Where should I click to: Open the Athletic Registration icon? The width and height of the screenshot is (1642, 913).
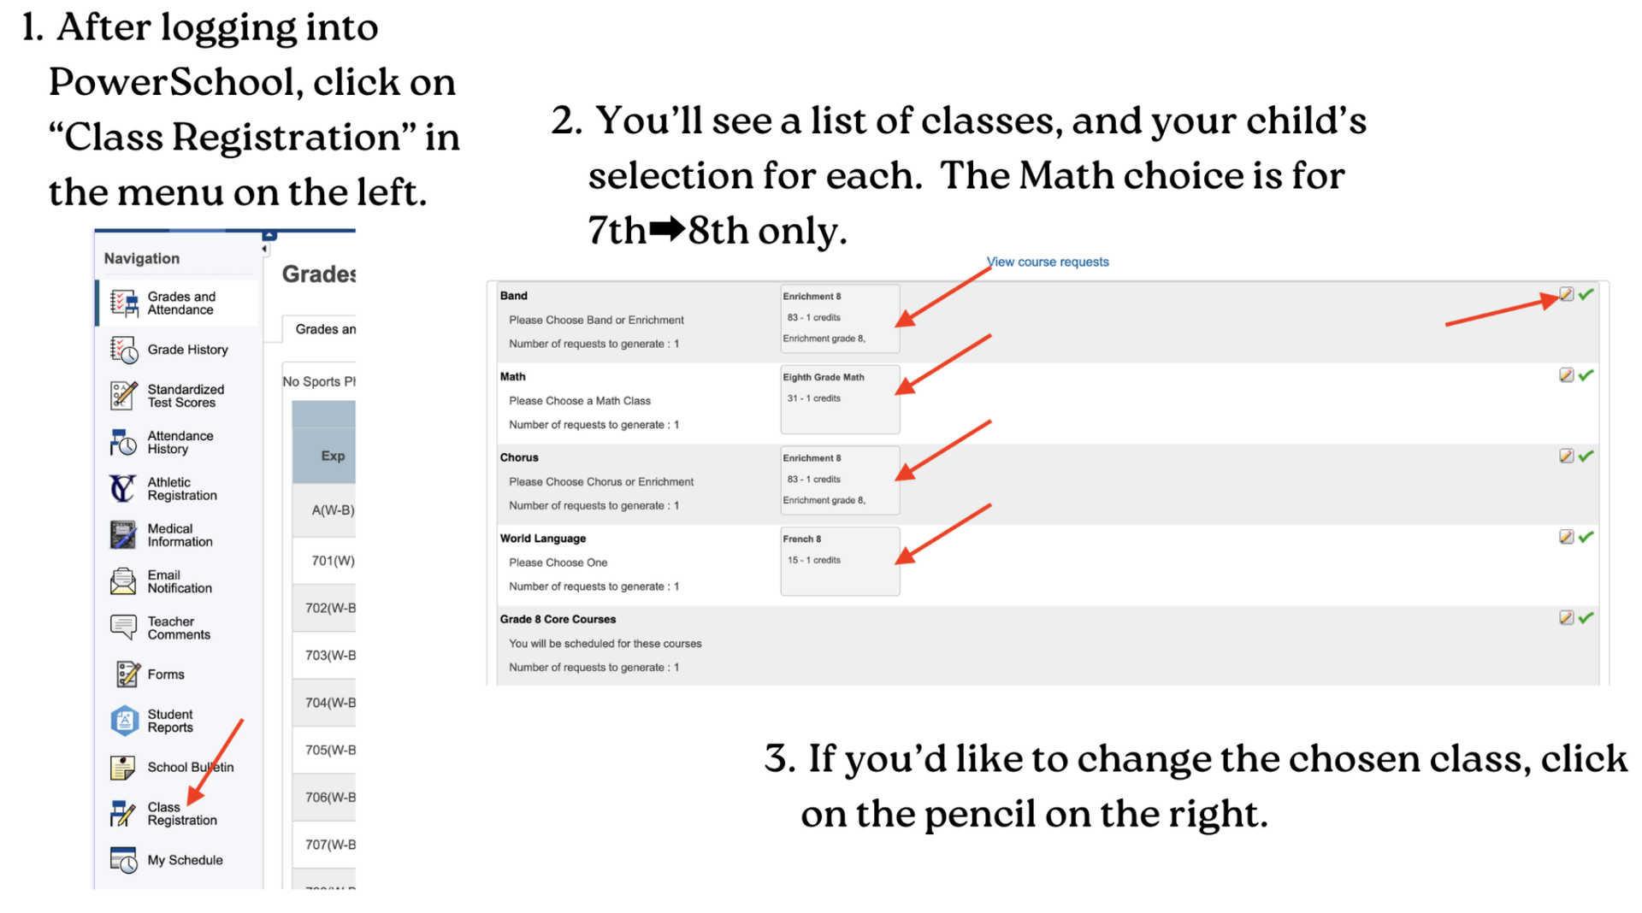(123, 489)
